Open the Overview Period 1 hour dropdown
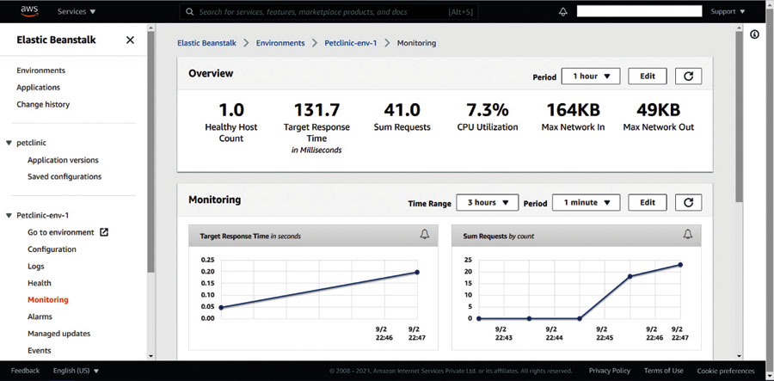The width and height of the screenshot is (774, 381). (590, 77)
